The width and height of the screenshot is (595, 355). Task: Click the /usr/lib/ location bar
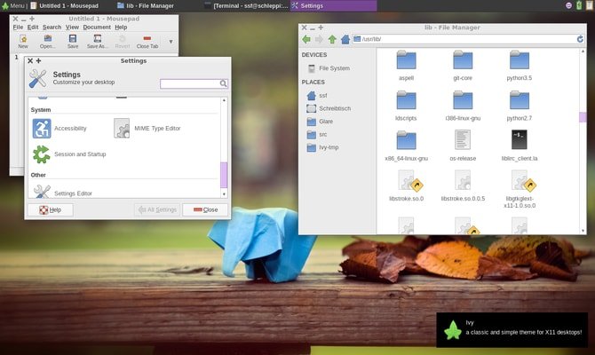click(x=464, y=39)
